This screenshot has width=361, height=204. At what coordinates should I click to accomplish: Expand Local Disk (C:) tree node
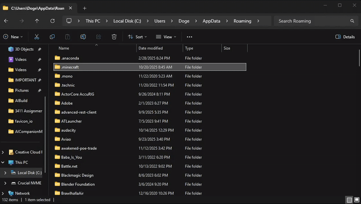[x=5, y=173]
